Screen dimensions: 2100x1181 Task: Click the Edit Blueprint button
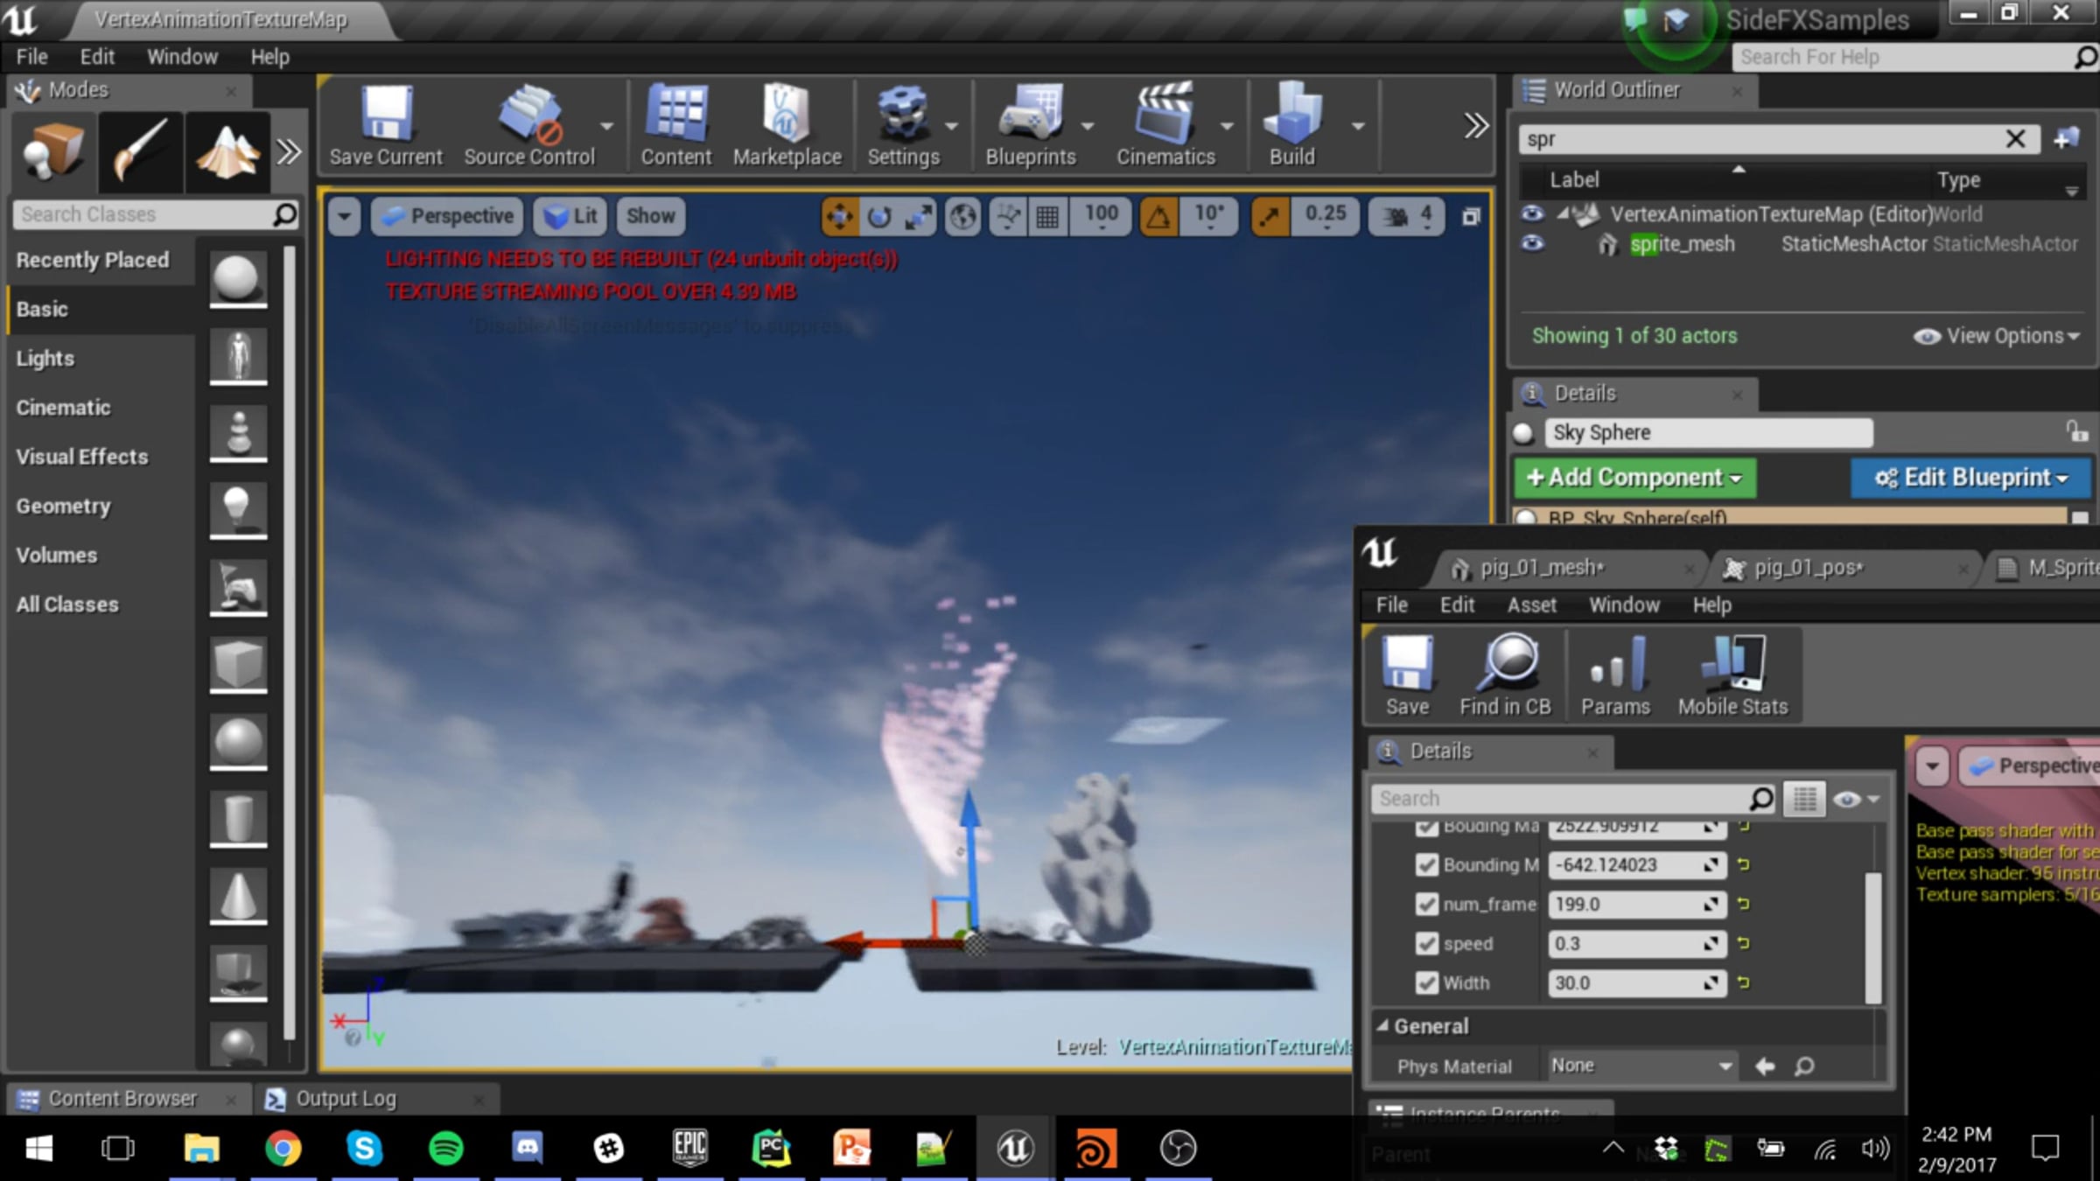[1970, 478]
